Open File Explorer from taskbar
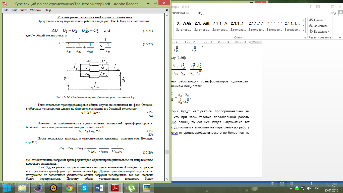Screen dimensions: 343x193 click(22, 188)
